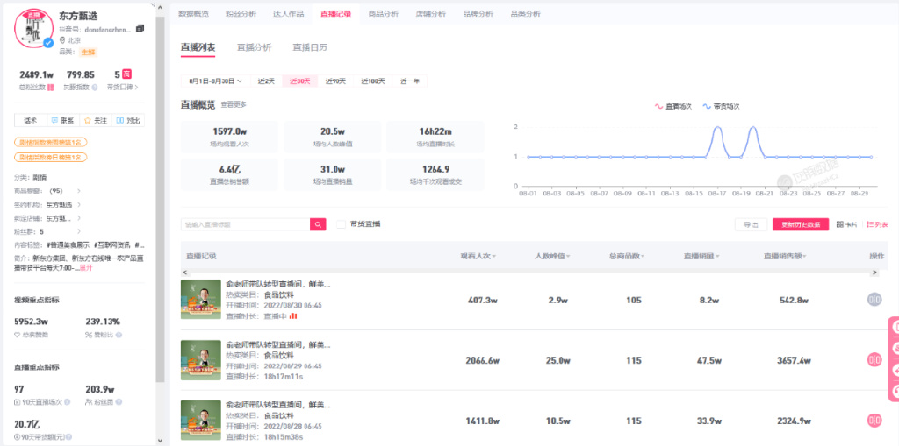Sort by the 人数峰值 column

click(553, 256)
